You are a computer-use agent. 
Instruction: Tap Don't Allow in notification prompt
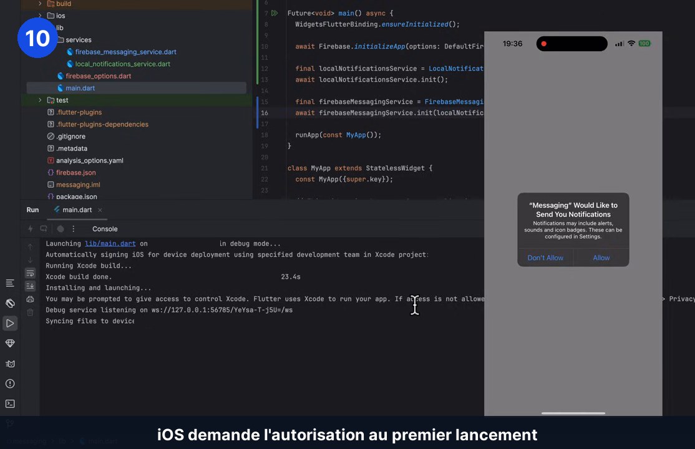(x=545, y=258)
